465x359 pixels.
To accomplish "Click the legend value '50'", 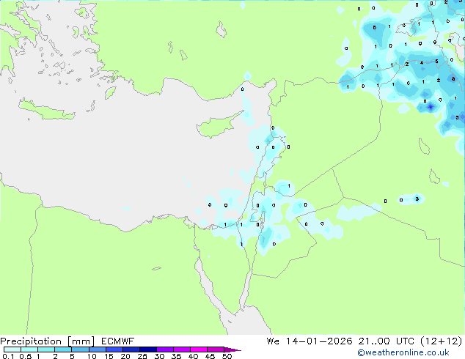I will tap(227, 356).
